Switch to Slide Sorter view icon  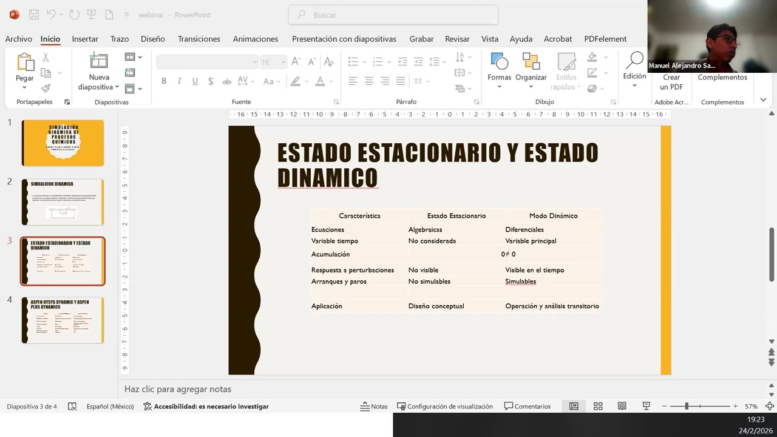tap(598, 406)
